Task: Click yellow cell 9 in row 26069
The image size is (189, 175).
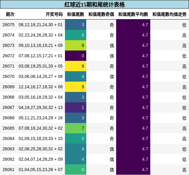Action: (x=76, y=87)
